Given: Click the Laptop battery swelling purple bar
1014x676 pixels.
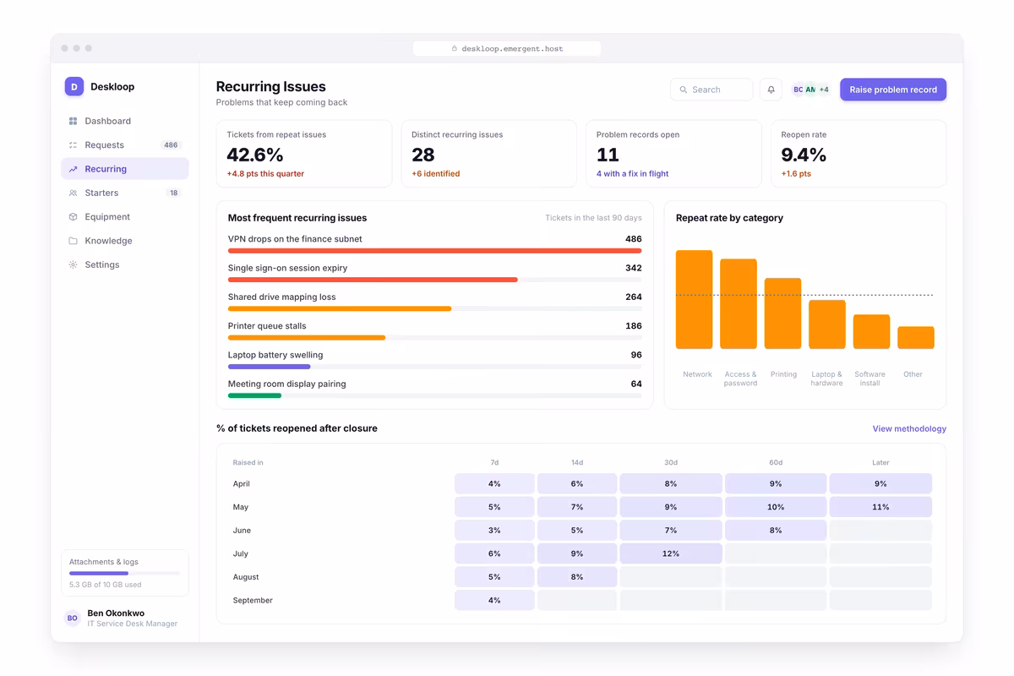Looking at the screenshot, I should click(269, 367).
